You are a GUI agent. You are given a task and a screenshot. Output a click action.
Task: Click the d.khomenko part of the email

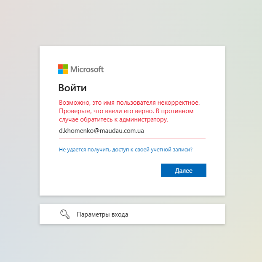pos(76,131)
